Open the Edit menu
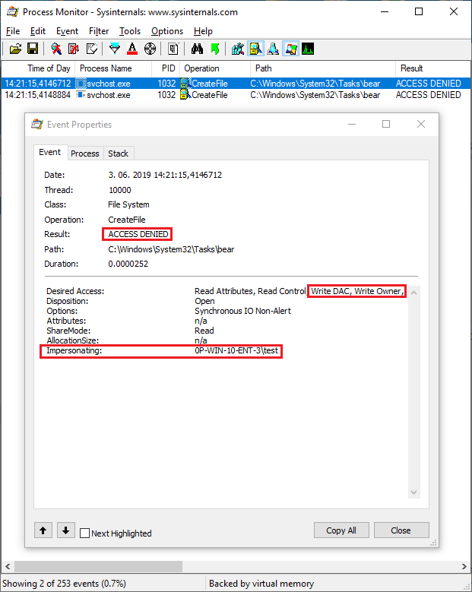This screenshot has height=592, width=472. tap(38, 31)
